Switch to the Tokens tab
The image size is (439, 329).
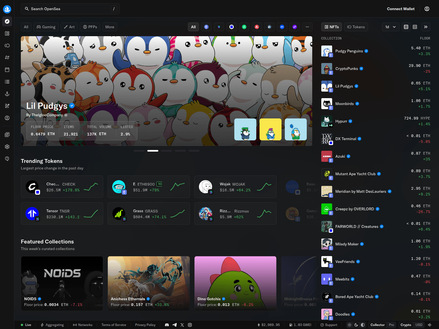356,27
